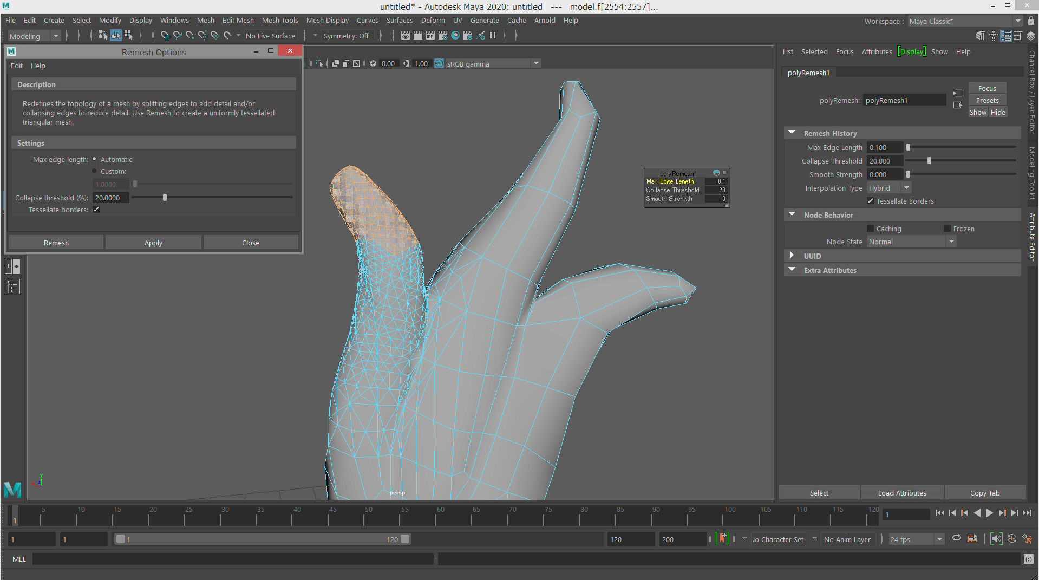1039x580 pixels.
Task: Toggle Tessellate Borders in Attribute Editor
Action: point(870,201)
